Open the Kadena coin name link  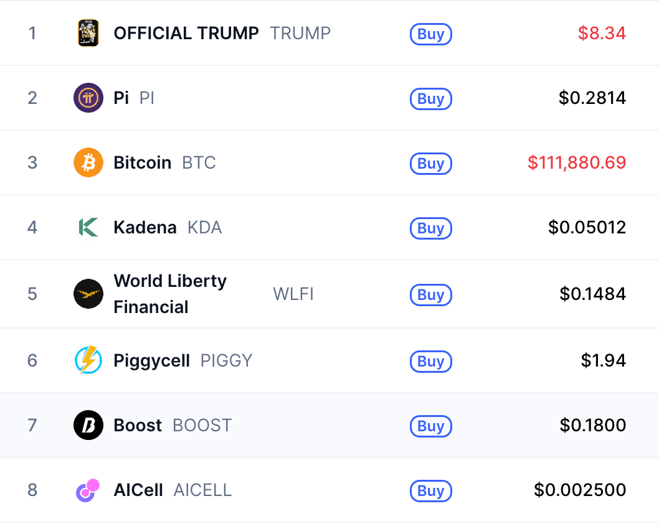(x=145, y=227)
